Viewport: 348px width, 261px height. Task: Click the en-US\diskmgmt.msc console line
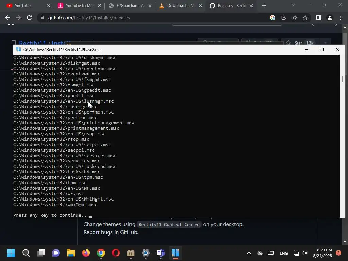click(x=65, y=58)
